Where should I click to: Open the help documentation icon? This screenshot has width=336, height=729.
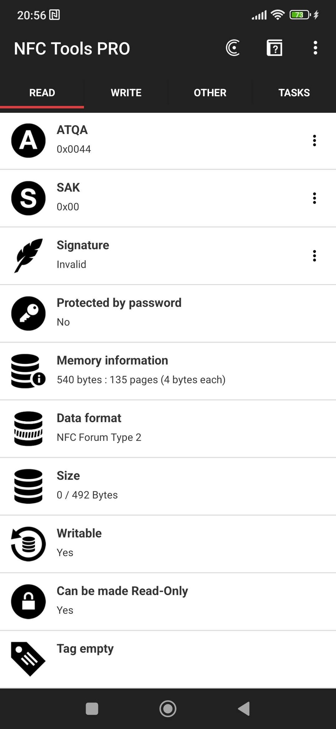tap(274, 48)
